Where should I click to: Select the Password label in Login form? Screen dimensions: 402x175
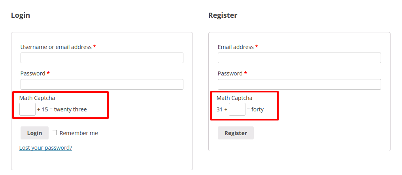coord(33,73)
